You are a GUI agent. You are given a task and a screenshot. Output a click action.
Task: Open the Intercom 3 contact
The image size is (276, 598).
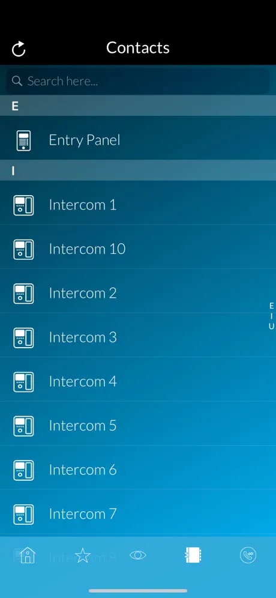coord(138,337)
